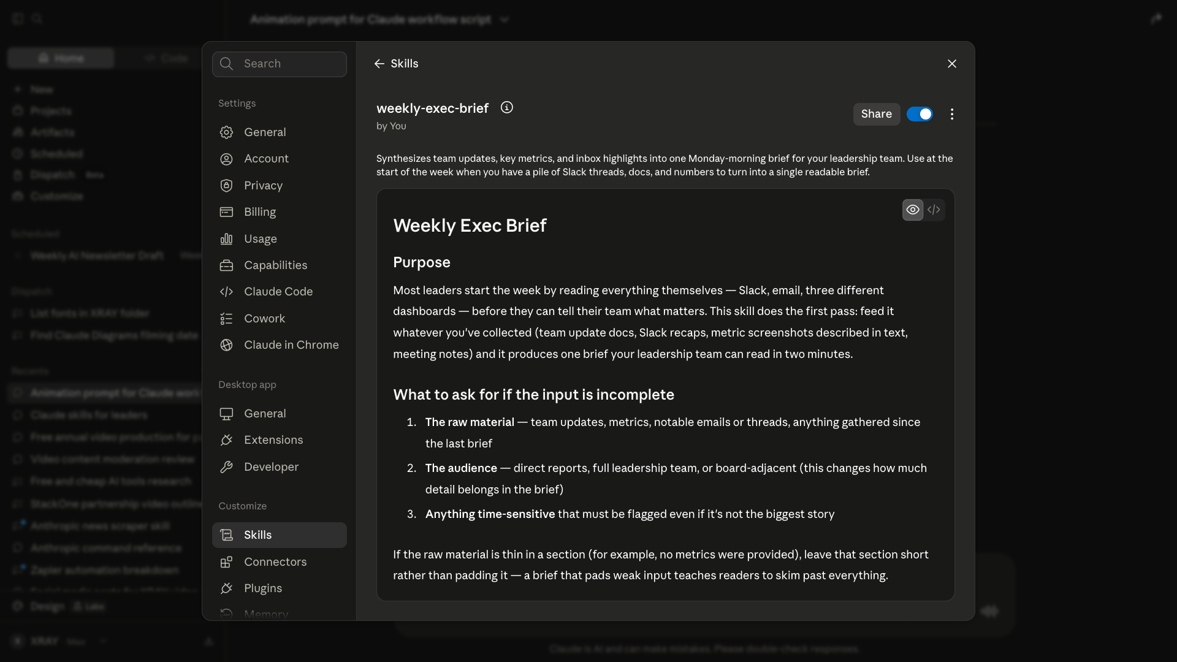Image resolution: width=1177 pixels, height=662 pixels.
Task: Open General under the Settings section
Action: tap(280, 132)
